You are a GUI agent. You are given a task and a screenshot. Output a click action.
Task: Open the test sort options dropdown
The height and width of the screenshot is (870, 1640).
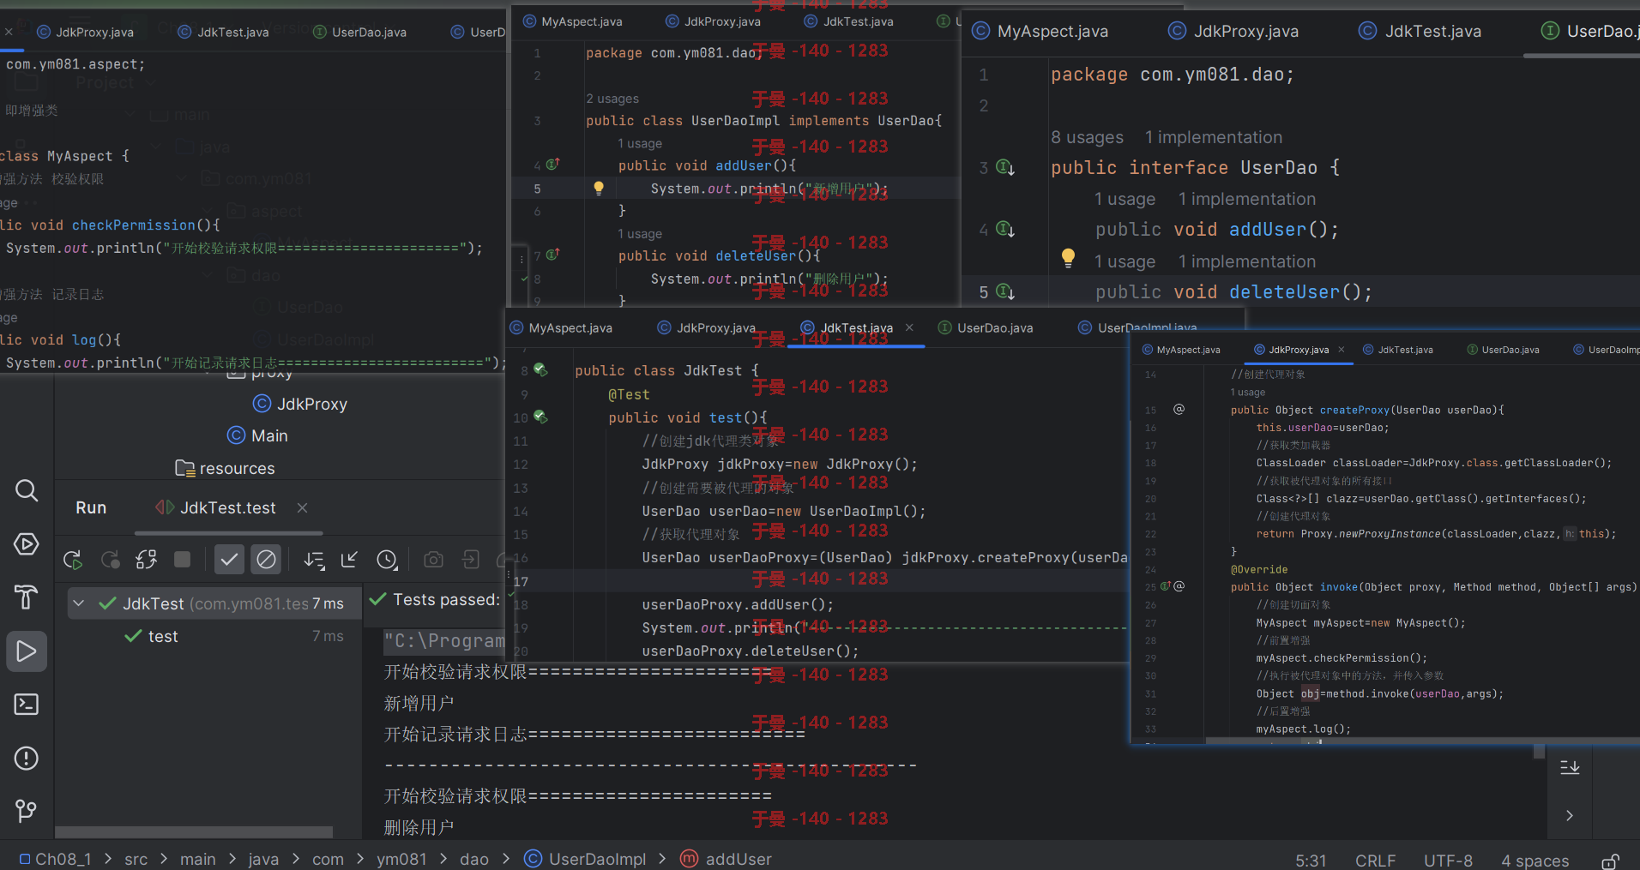(314, 561)
